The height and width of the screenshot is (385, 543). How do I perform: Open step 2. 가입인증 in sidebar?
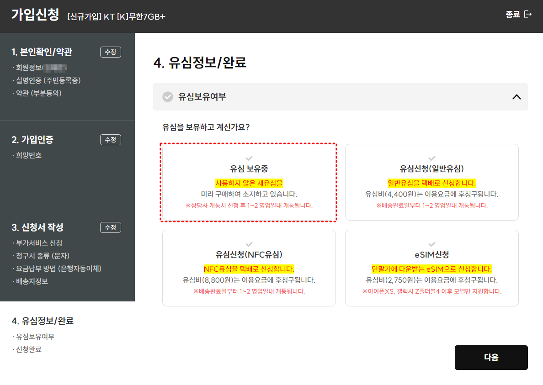point(32,140)
